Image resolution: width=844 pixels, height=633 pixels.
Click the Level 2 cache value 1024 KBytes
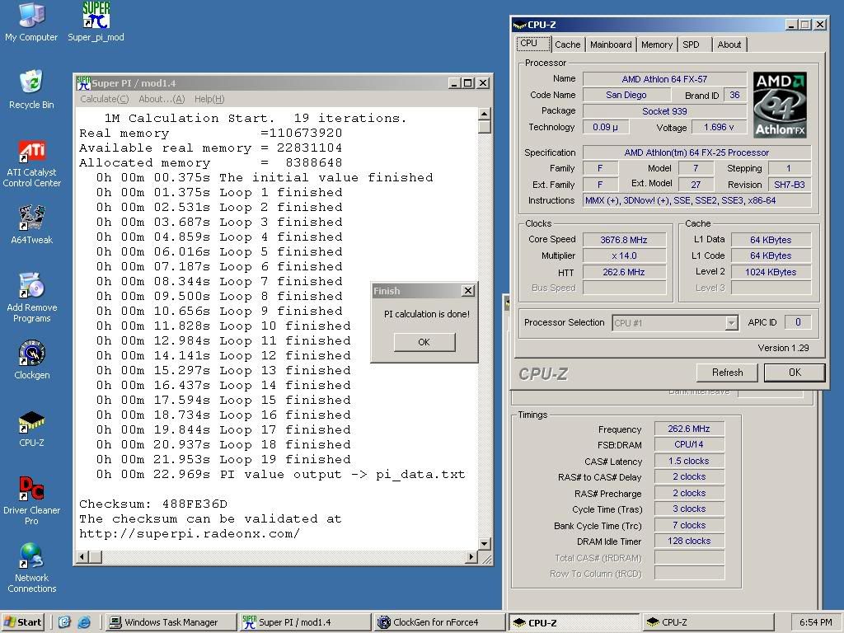tap(771, 272)
